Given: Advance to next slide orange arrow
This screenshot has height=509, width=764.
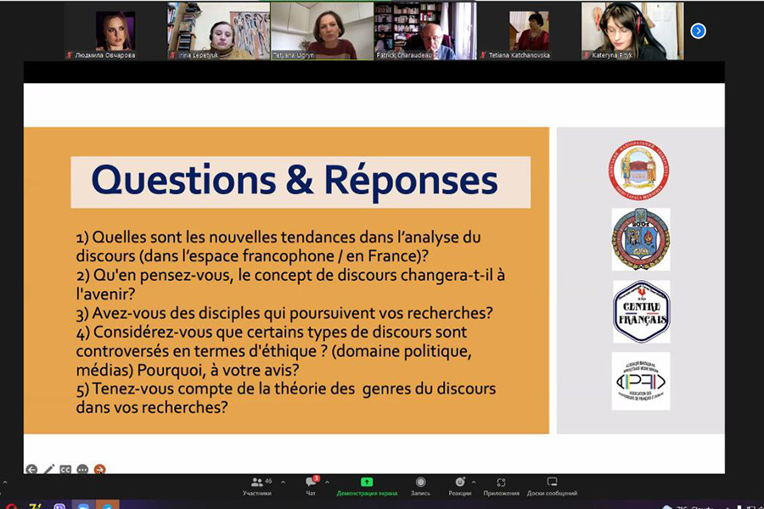Looking at the screenshot, I should tap(99, 469).
